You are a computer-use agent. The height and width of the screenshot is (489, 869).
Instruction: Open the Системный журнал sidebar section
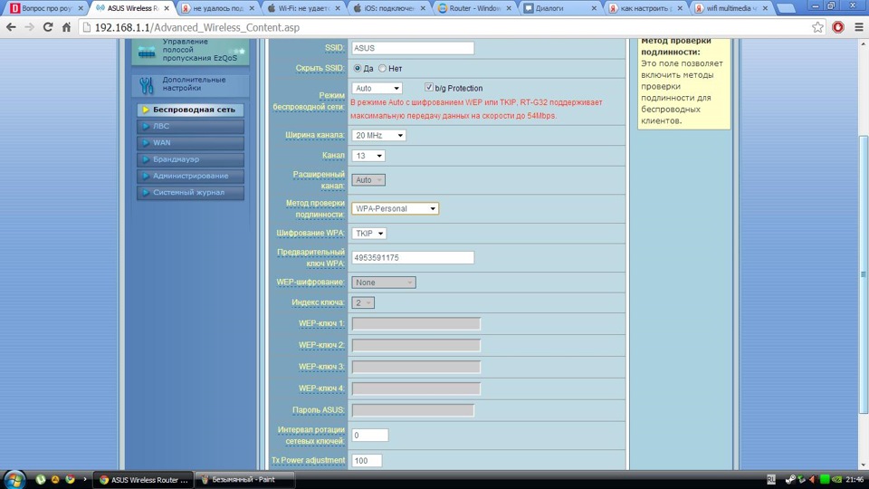click(x=190, y=192)
